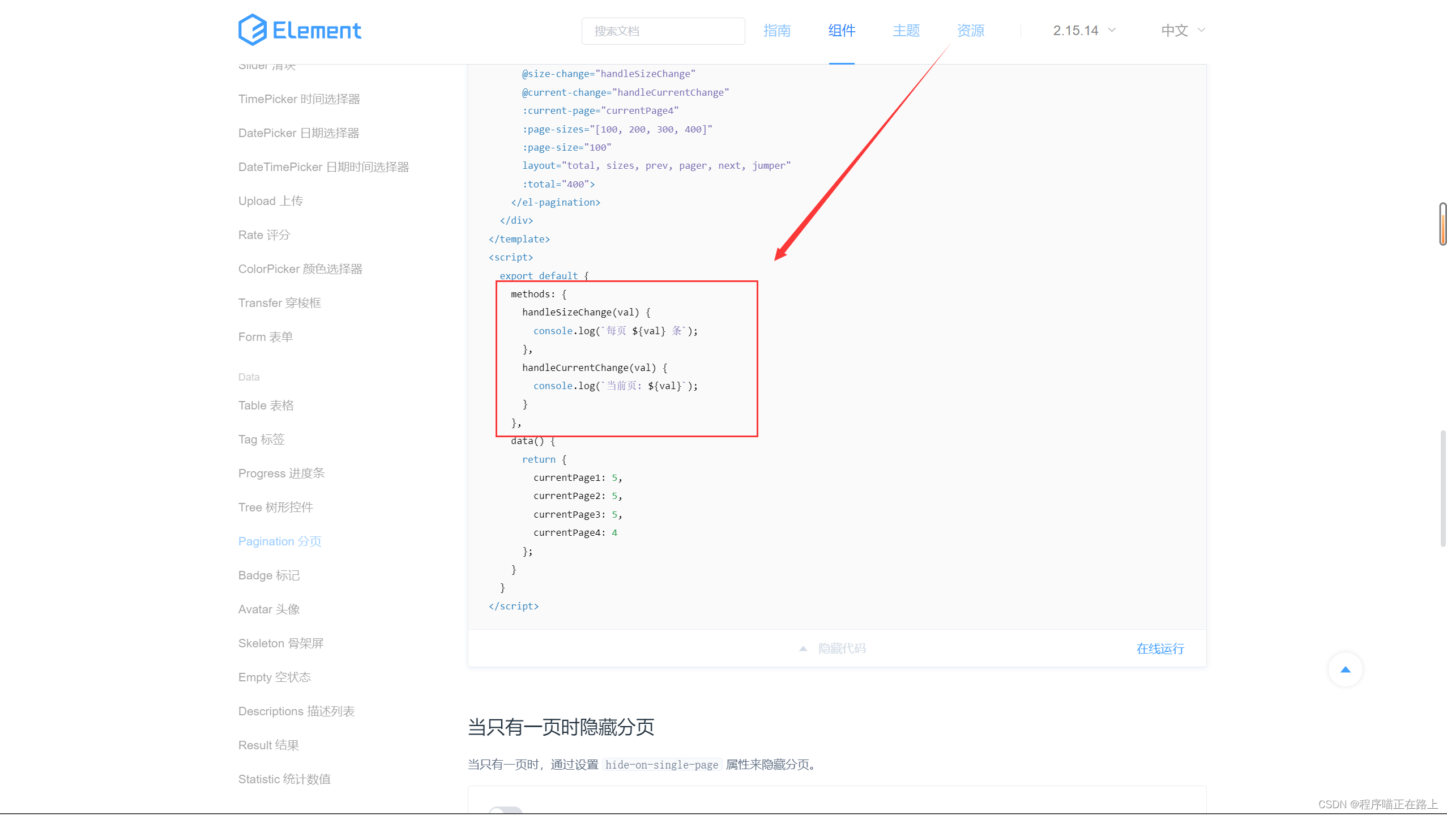
Task: Open Table 表格 in sidebar
Action: click(x=266, y=406)
